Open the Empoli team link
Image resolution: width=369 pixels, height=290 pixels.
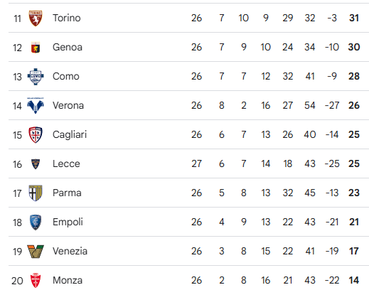coord(68,222)
